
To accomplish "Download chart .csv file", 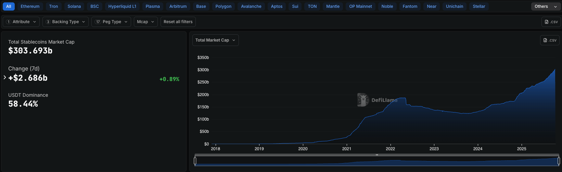I will tap(550, 40).
